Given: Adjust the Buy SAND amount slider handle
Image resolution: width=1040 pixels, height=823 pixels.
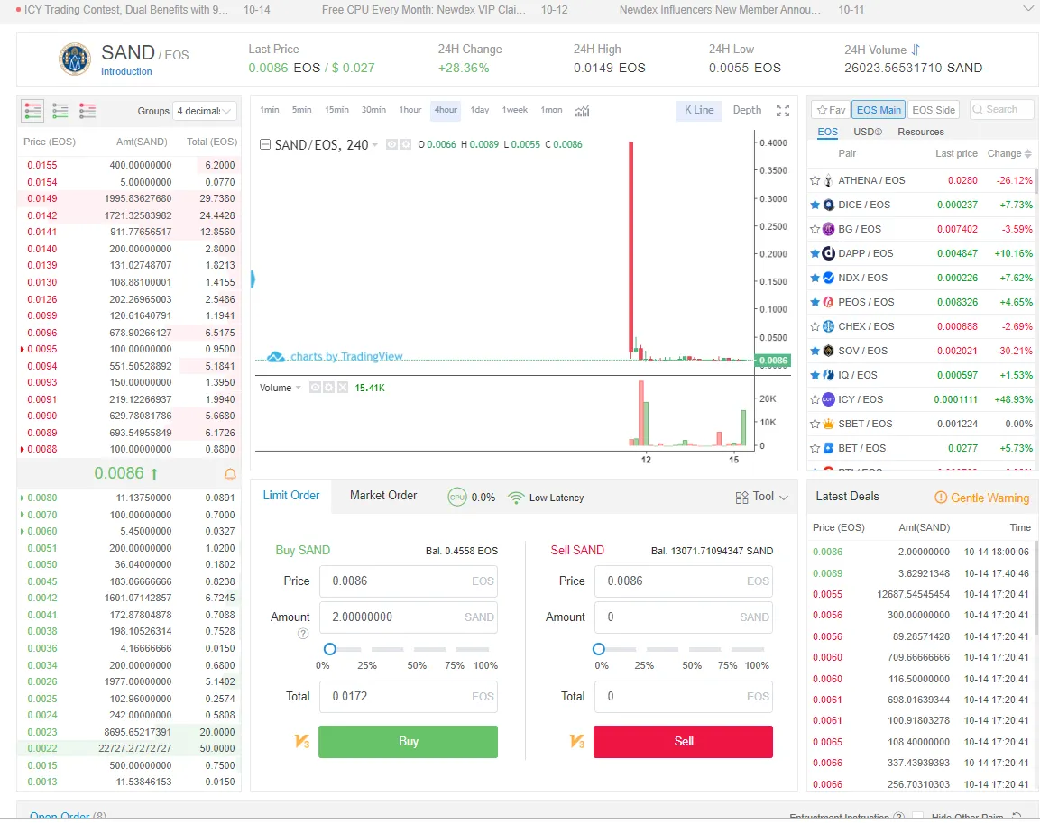Looking at the screenshot, I should [329, 649].
